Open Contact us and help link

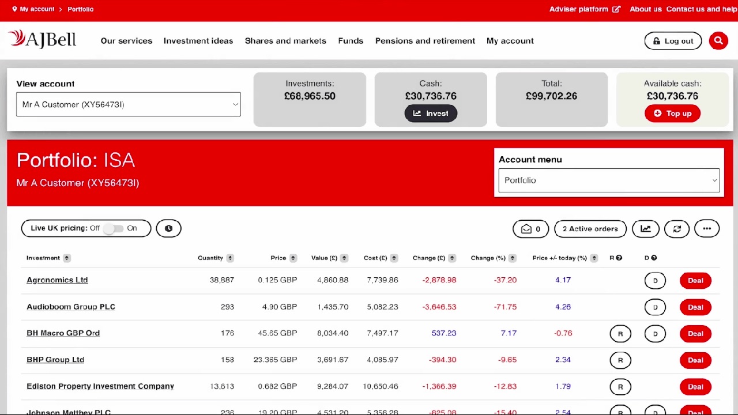702,9
